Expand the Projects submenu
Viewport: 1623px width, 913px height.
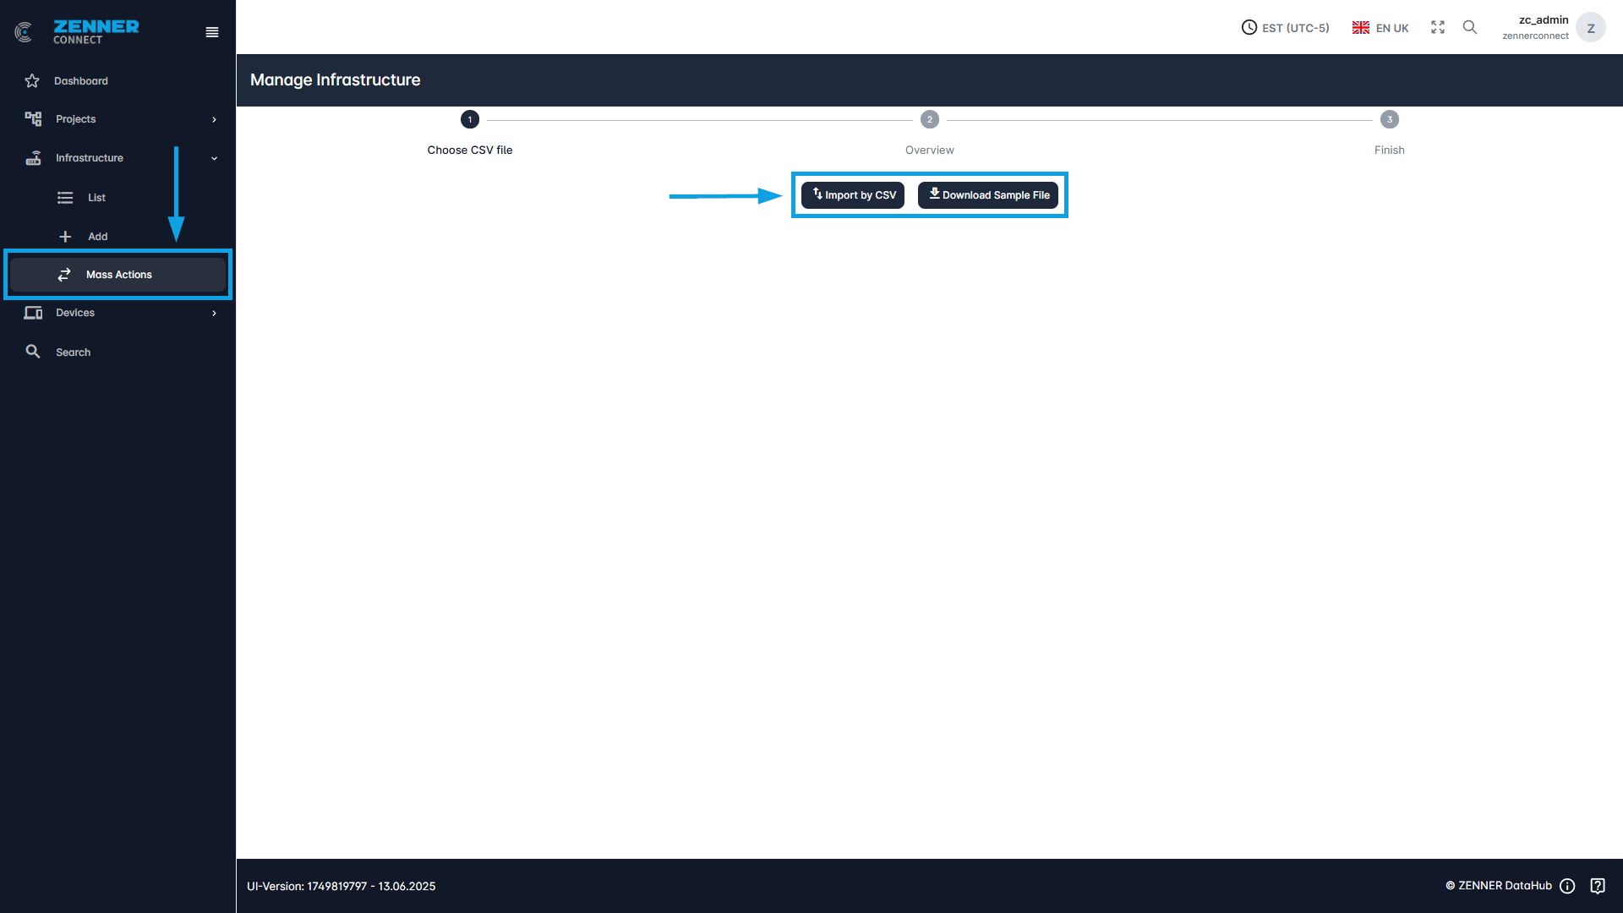pyautogui.click(x=214, y=118)
